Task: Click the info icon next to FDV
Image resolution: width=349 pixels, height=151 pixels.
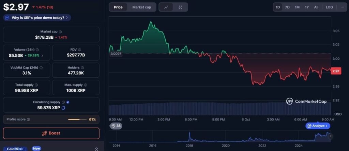Action: pyautogui.click(x=80, y=50)
